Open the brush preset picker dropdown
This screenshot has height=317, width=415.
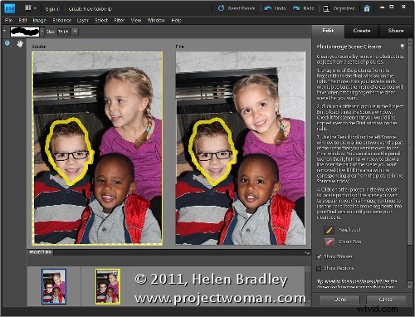[x=42, y=32]
